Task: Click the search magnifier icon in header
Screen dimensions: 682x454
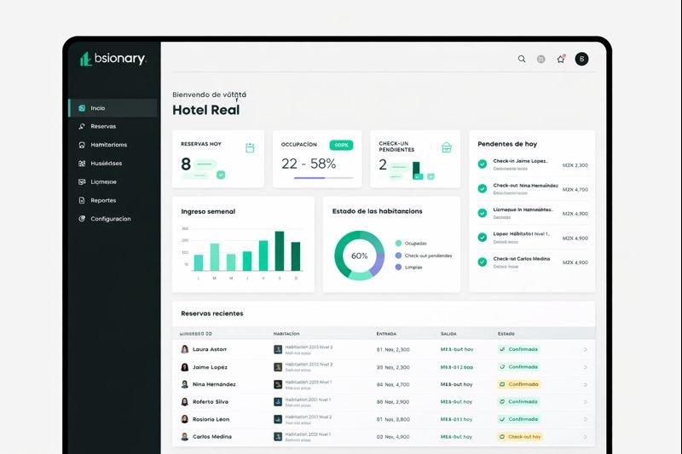Action: (x=522, y=59)
